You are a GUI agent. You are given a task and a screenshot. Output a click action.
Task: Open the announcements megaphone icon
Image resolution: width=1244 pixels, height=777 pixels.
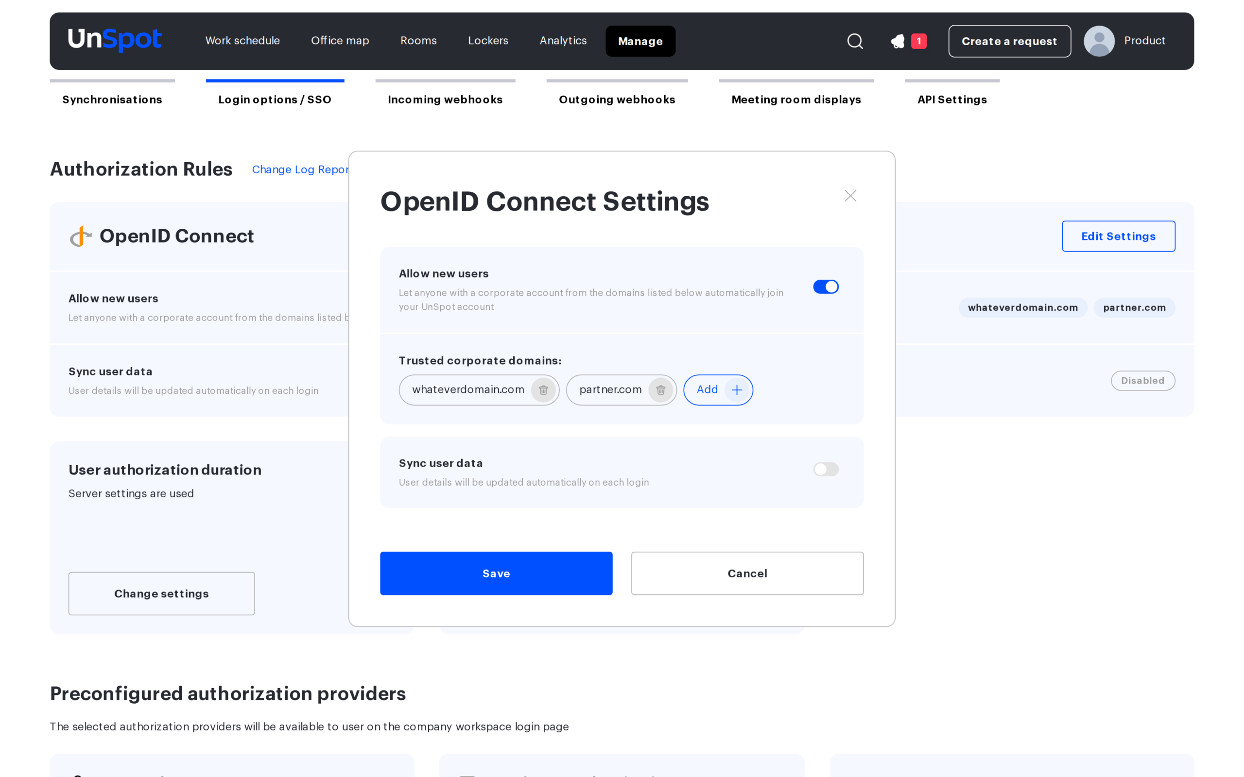pos(898,41)
